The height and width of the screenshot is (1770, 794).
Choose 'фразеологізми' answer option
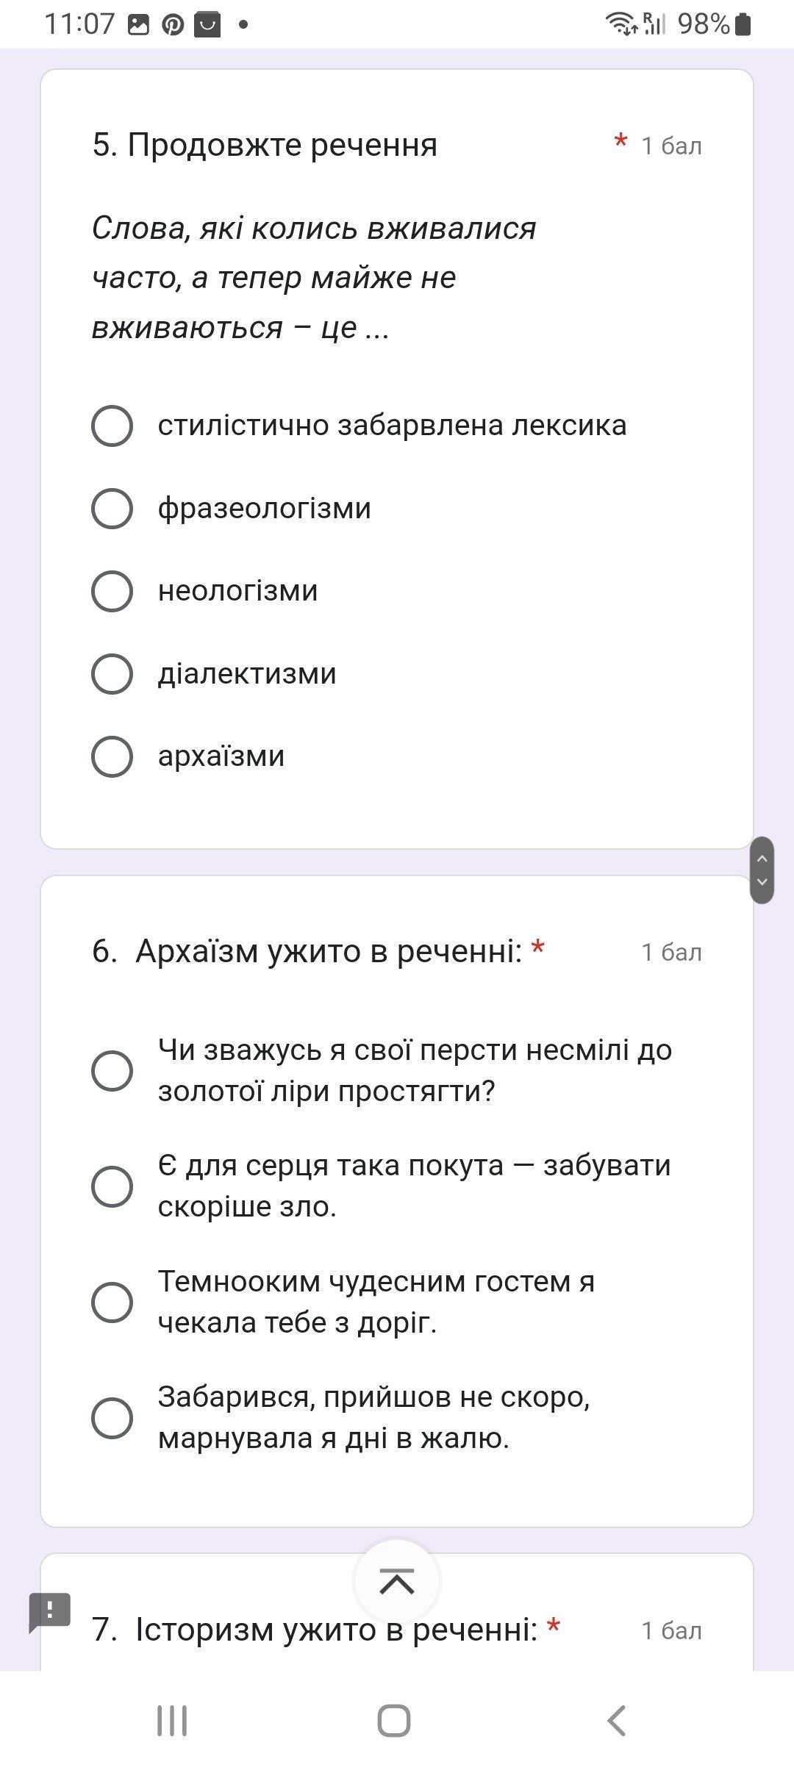coord(112,509)
